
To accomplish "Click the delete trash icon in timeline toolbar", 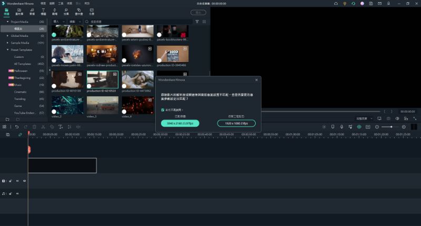I will point(34,127).
